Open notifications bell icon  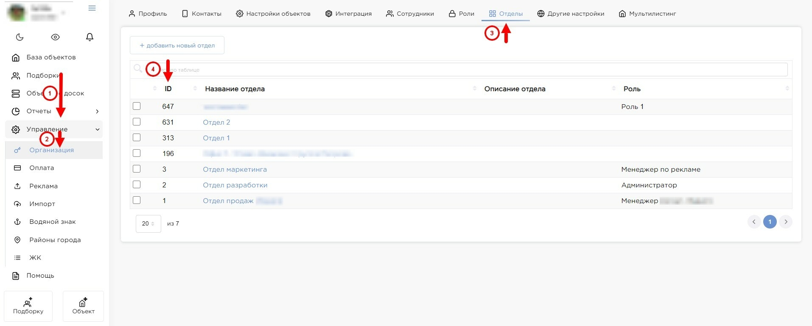(90, 37)
